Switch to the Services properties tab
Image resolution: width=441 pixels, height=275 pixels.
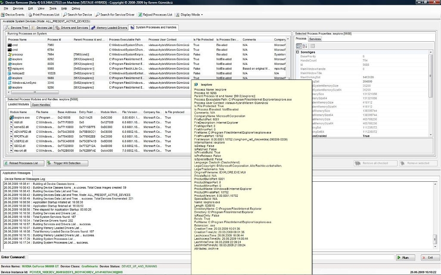tap(315, 39)
